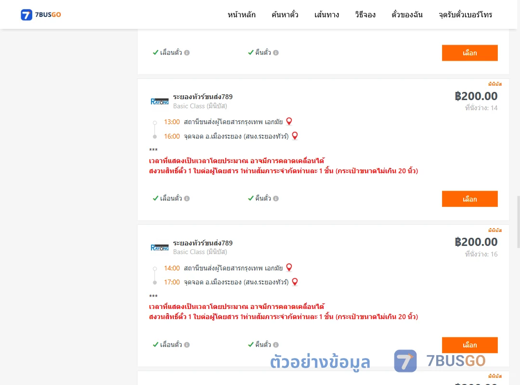Viewport: 520px width, 385px height.
Task: Click the 14:00 departure time
Action: (172, 268)
